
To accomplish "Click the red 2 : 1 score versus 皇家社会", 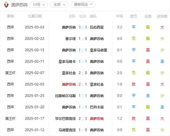I will click(83, 84).
